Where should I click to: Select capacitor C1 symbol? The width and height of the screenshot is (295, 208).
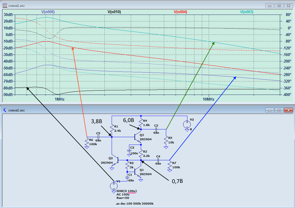127,177
